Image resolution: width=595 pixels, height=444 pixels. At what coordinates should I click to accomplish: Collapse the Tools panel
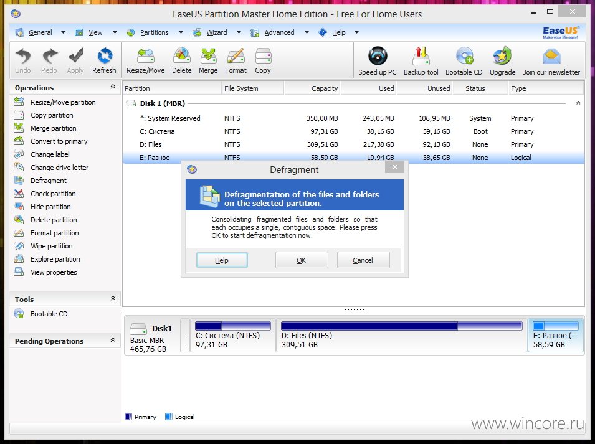113,298
